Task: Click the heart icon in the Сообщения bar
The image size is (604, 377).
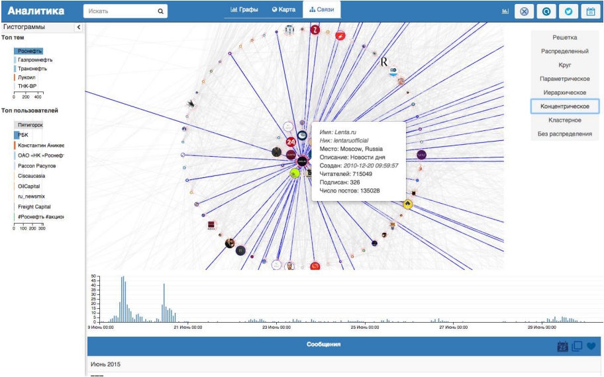Action: tap(591, 346)
